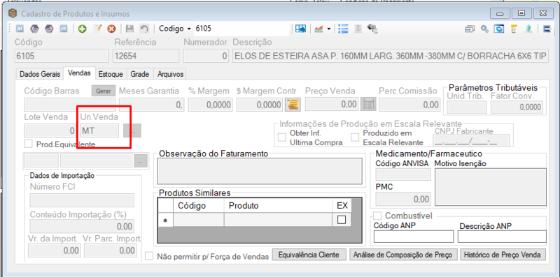Click the Código ANP field
The height and width of the screenshot is (277, 560).
(x=414, y=237)
